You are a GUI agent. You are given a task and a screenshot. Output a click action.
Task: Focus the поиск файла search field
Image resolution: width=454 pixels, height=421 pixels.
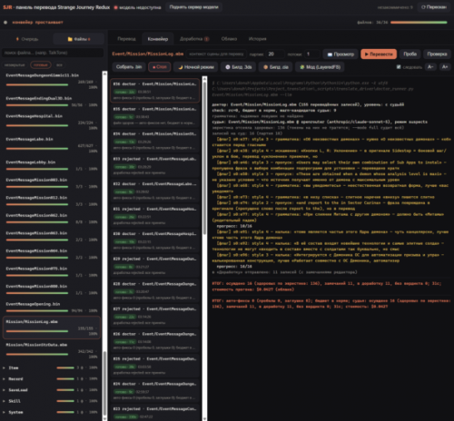pos(53,53)
